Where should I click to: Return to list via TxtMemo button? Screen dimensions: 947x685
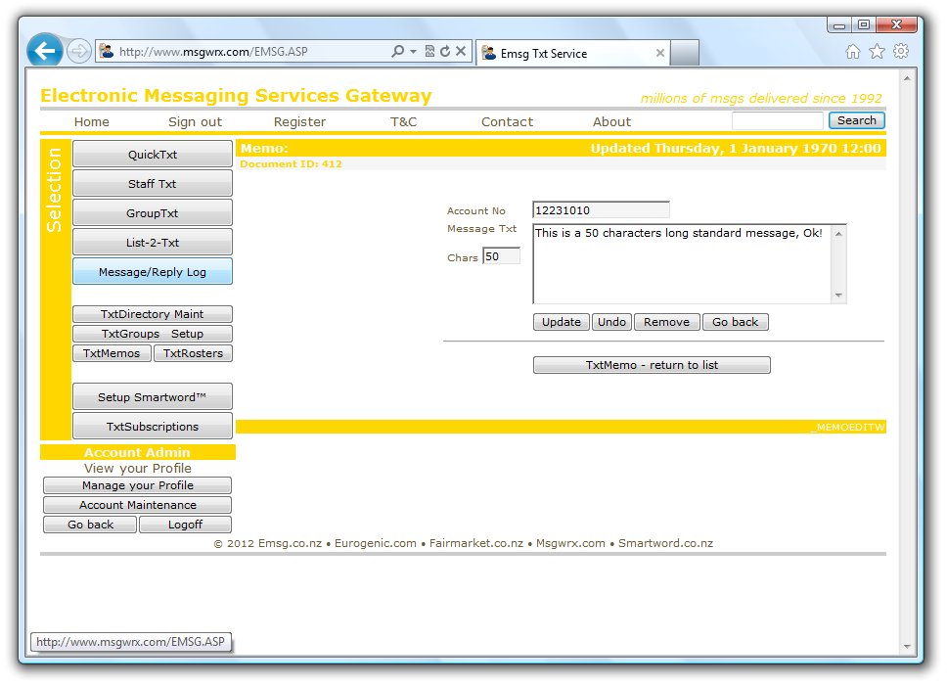[652, 364]
